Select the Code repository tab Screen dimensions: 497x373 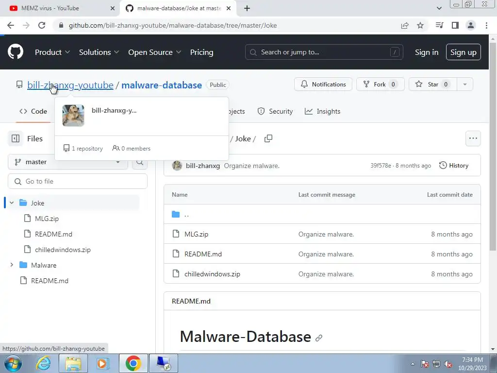[x=33, y=111]
